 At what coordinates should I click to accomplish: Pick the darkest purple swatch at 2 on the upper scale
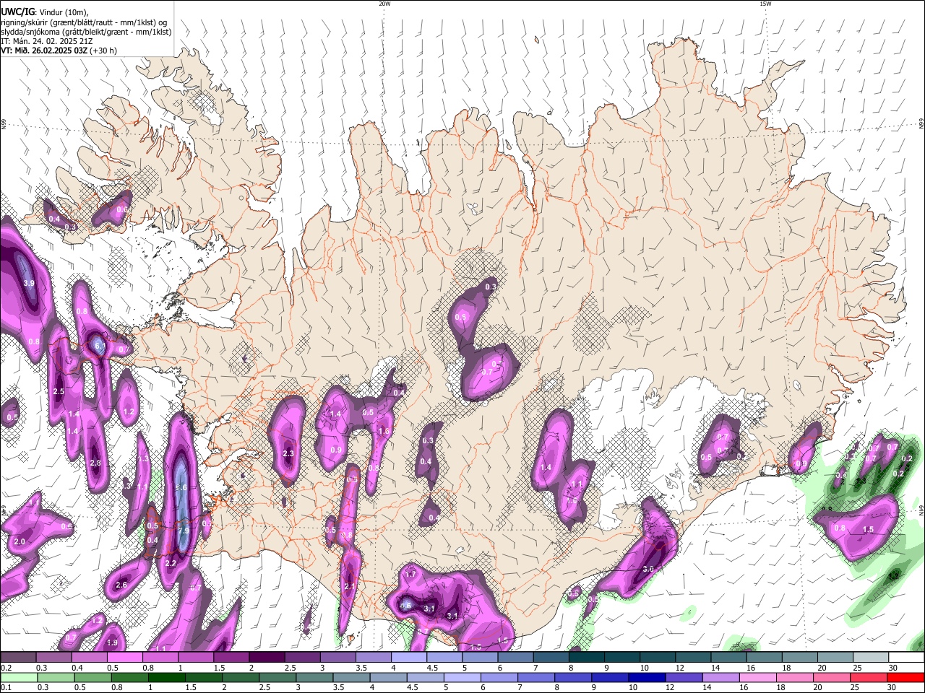coord(267,658)
